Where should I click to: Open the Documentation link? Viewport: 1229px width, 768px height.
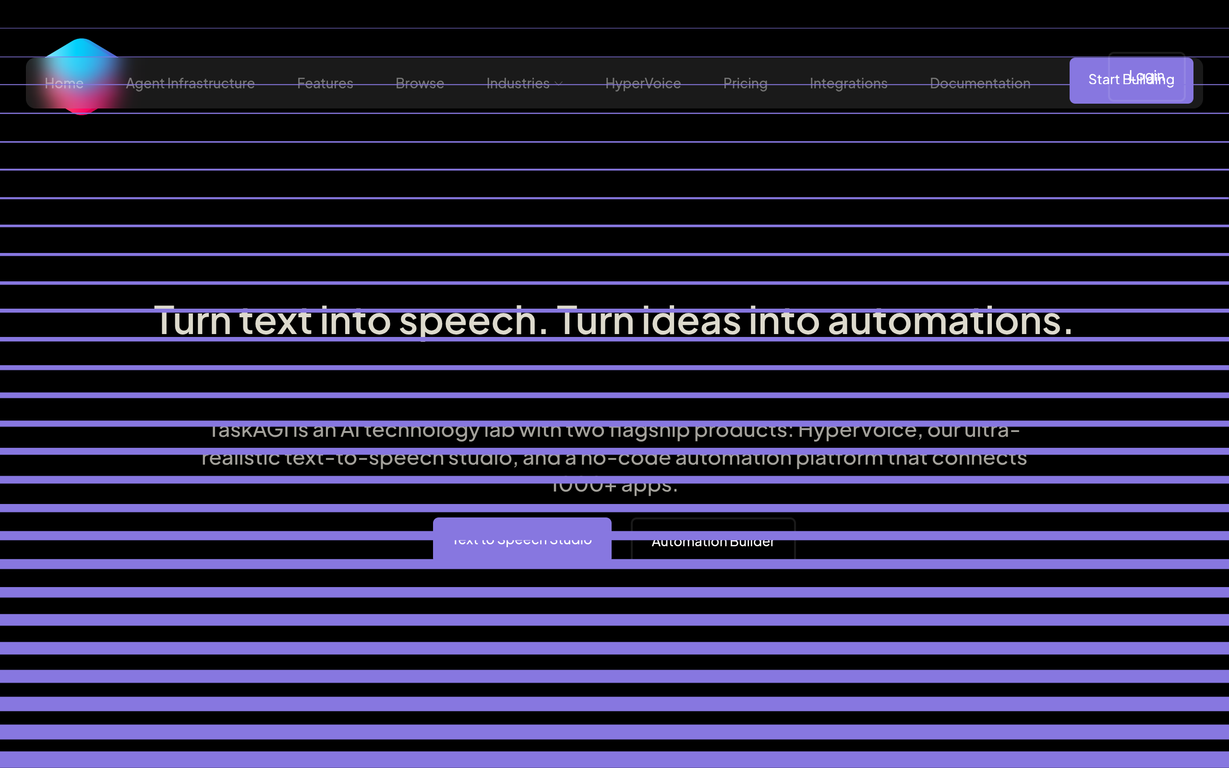coord(980,84)
